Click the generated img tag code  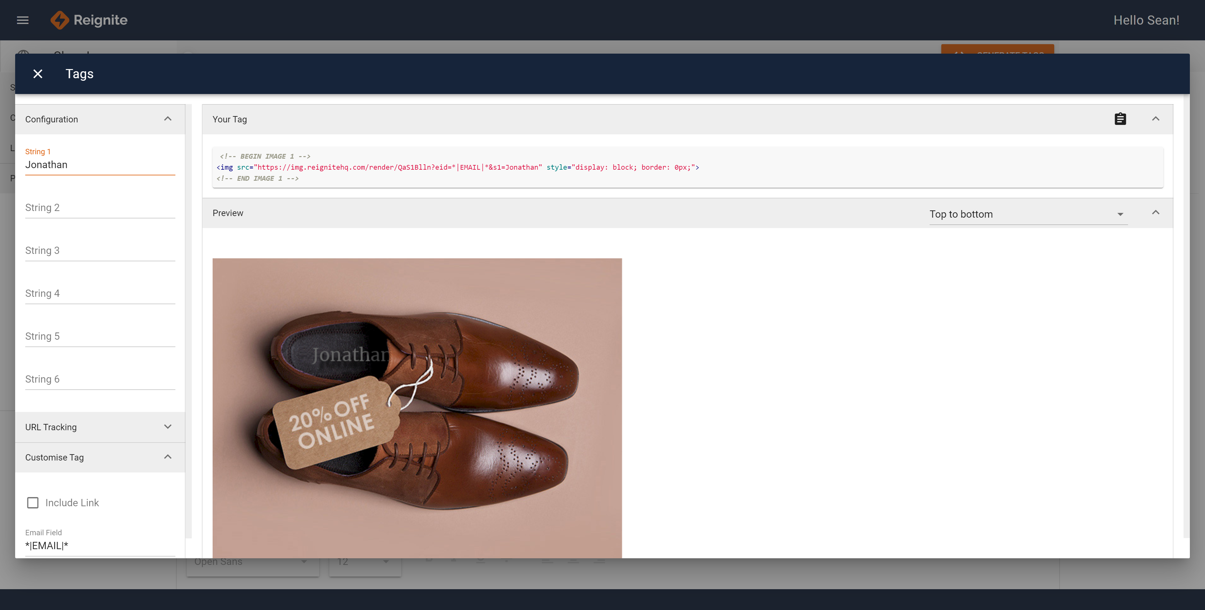tap(457, 167)
